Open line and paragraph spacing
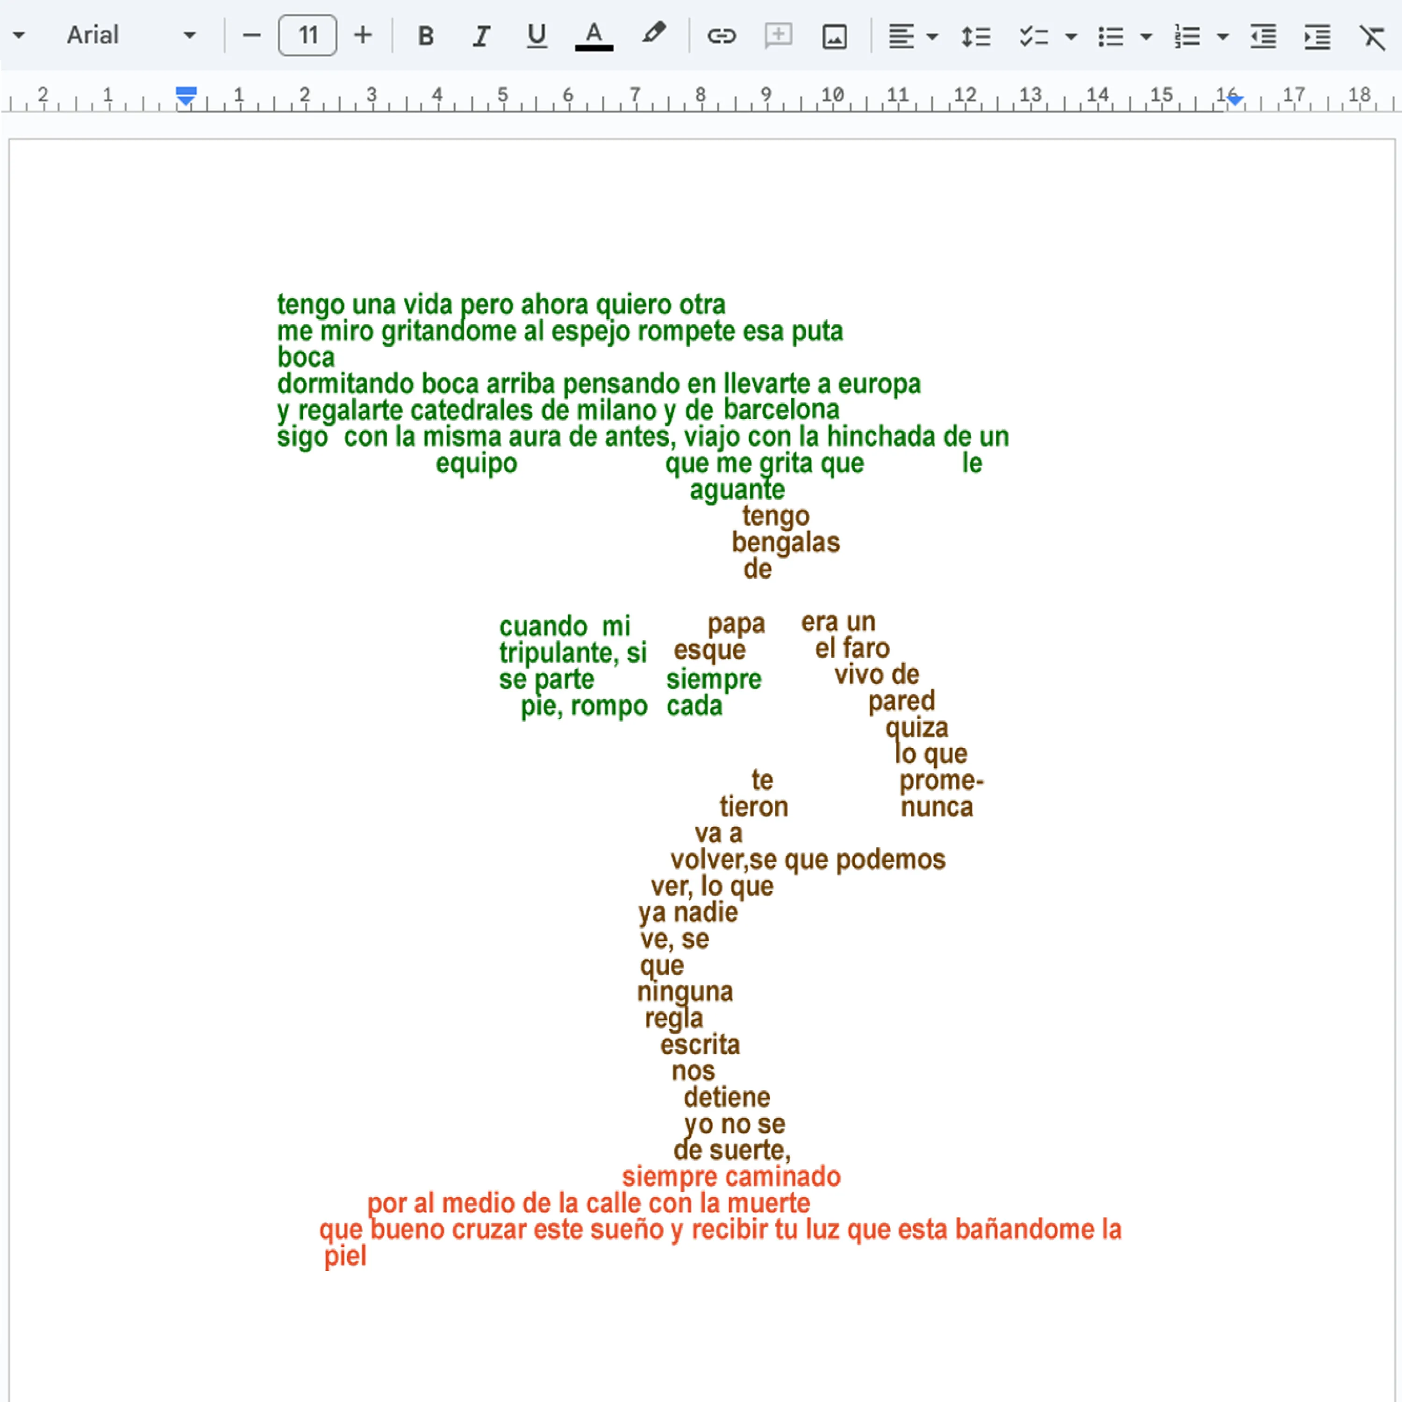The height and width of the screenshot is (1402, 1402). (975, 36)
